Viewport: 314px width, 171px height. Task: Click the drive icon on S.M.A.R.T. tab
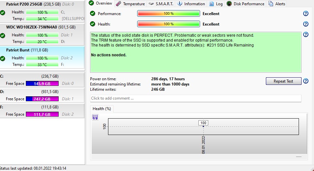click(x=151, y=4)
